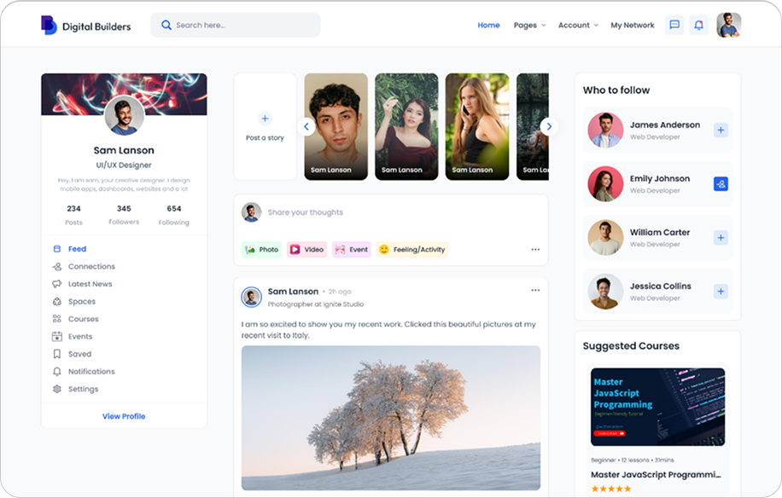Image resolution: width=782 pixels, height=498 pixels.
Task: Open the snowy trees post image
Action: click(391, 419)
